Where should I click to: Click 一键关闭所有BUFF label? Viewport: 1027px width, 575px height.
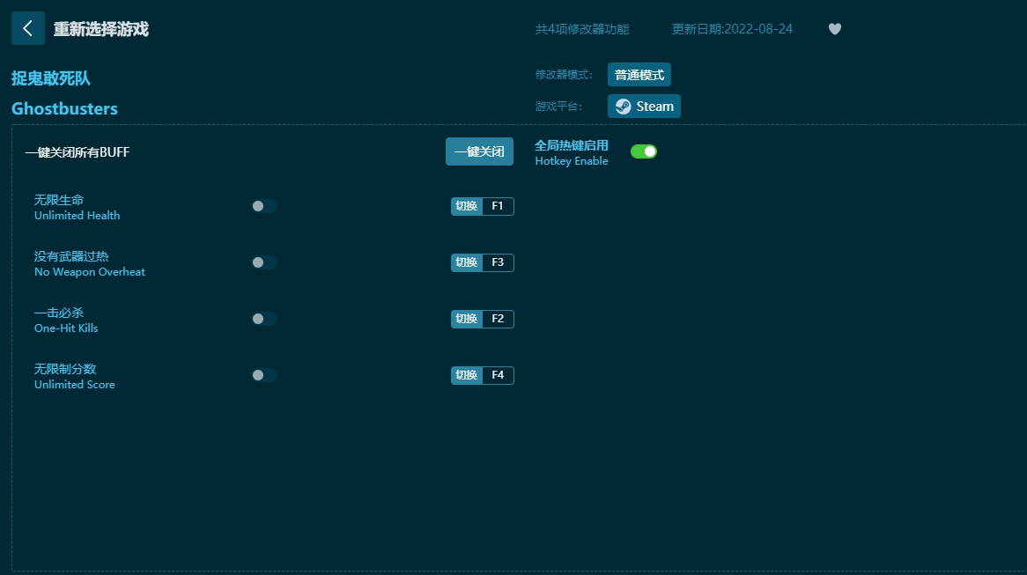pyautogui.click(x=78, y=152)
